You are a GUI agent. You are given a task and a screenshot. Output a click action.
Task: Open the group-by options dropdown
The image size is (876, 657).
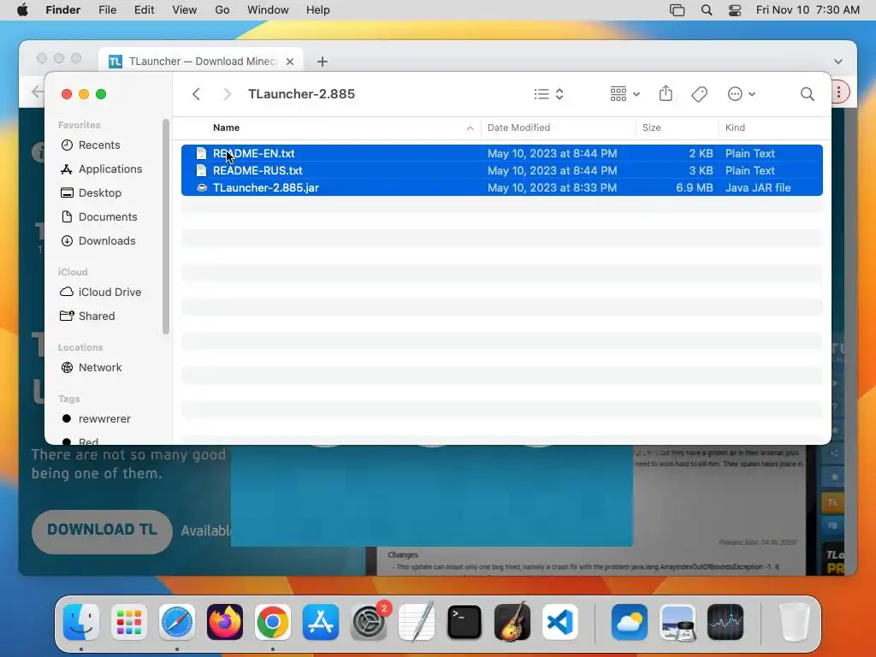coord(624,94)
